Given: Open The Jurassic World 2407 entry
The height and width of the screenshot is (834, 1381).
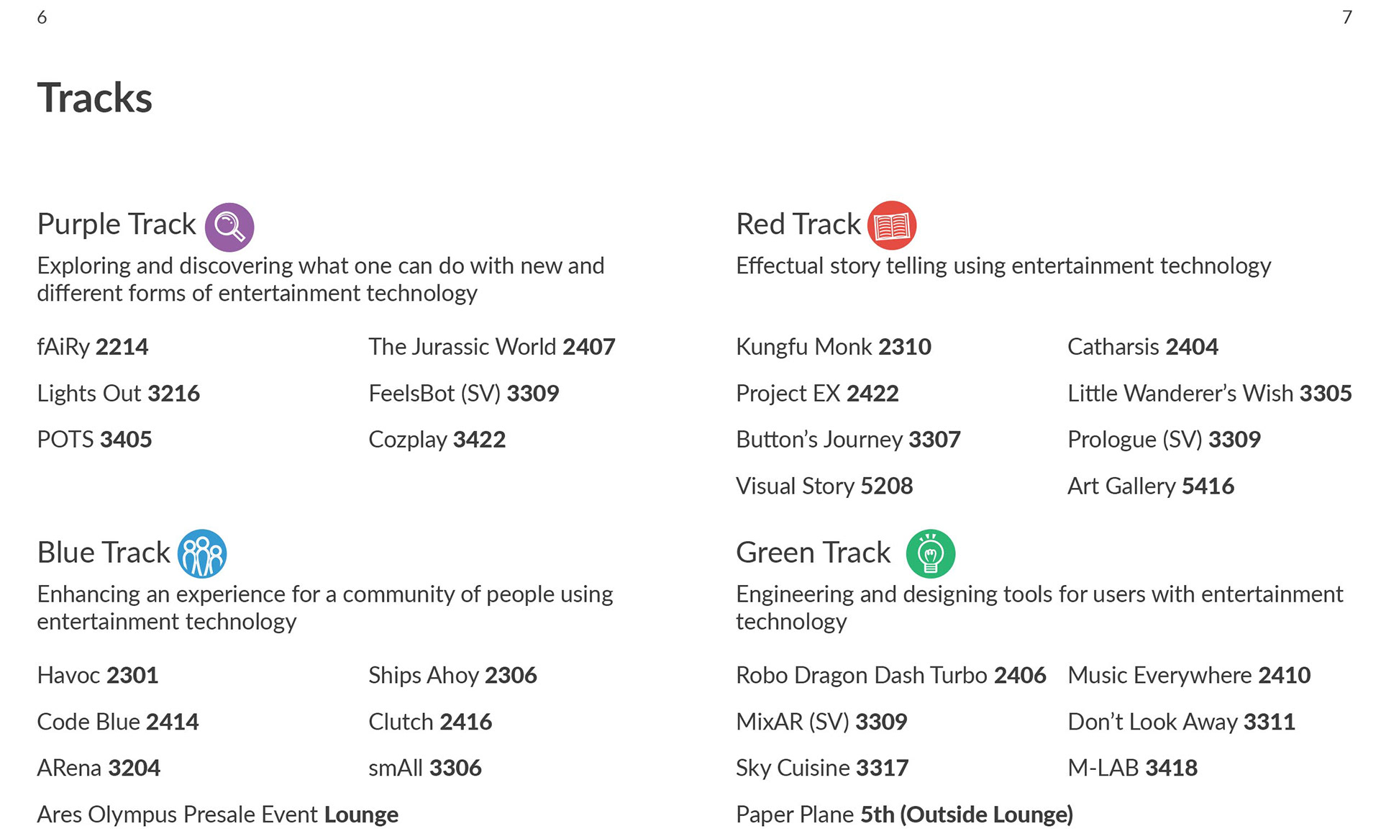Looking at the screenshot, I should [x=492, y=347].
